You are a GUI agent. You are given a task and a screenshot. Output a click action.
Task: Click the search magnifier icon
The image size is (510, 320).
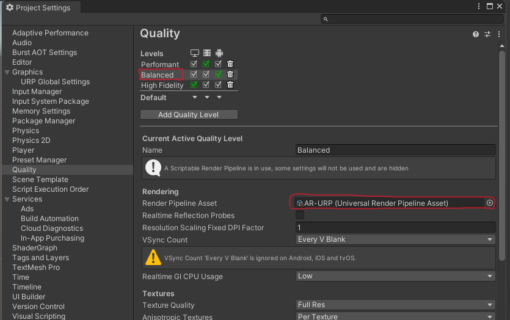click(326, 19)
